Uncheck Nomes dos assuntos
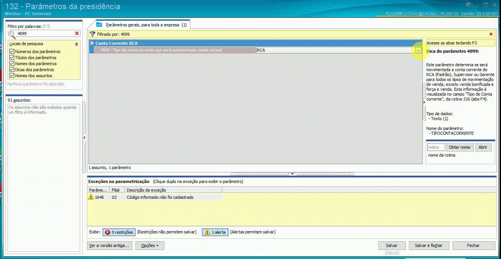Viewport: 501px width, 259px height. click(12, 76)
